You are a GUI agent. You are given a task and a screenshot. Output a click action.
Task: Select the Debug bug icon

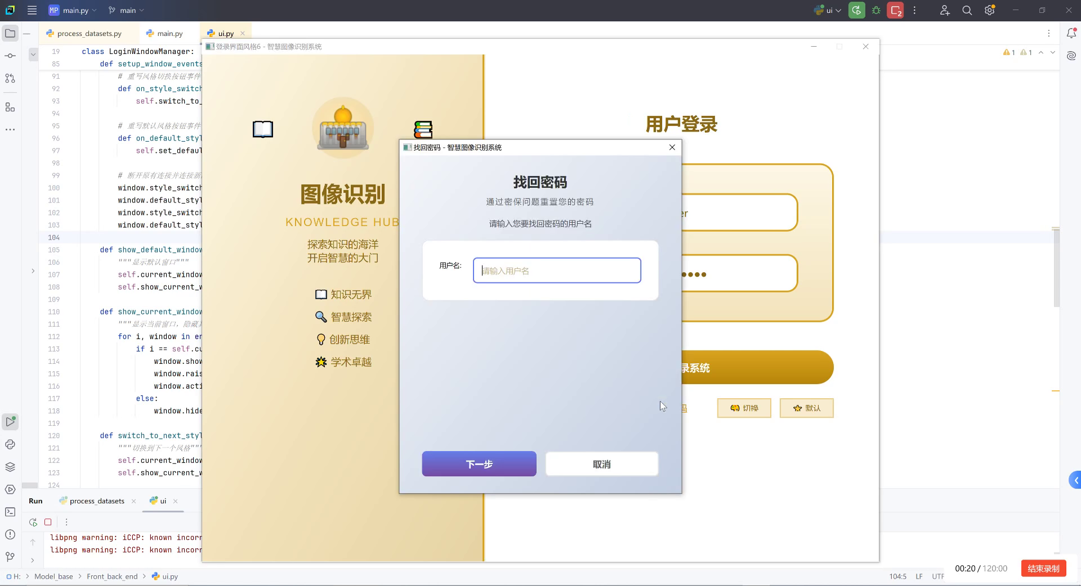point(876,10)
